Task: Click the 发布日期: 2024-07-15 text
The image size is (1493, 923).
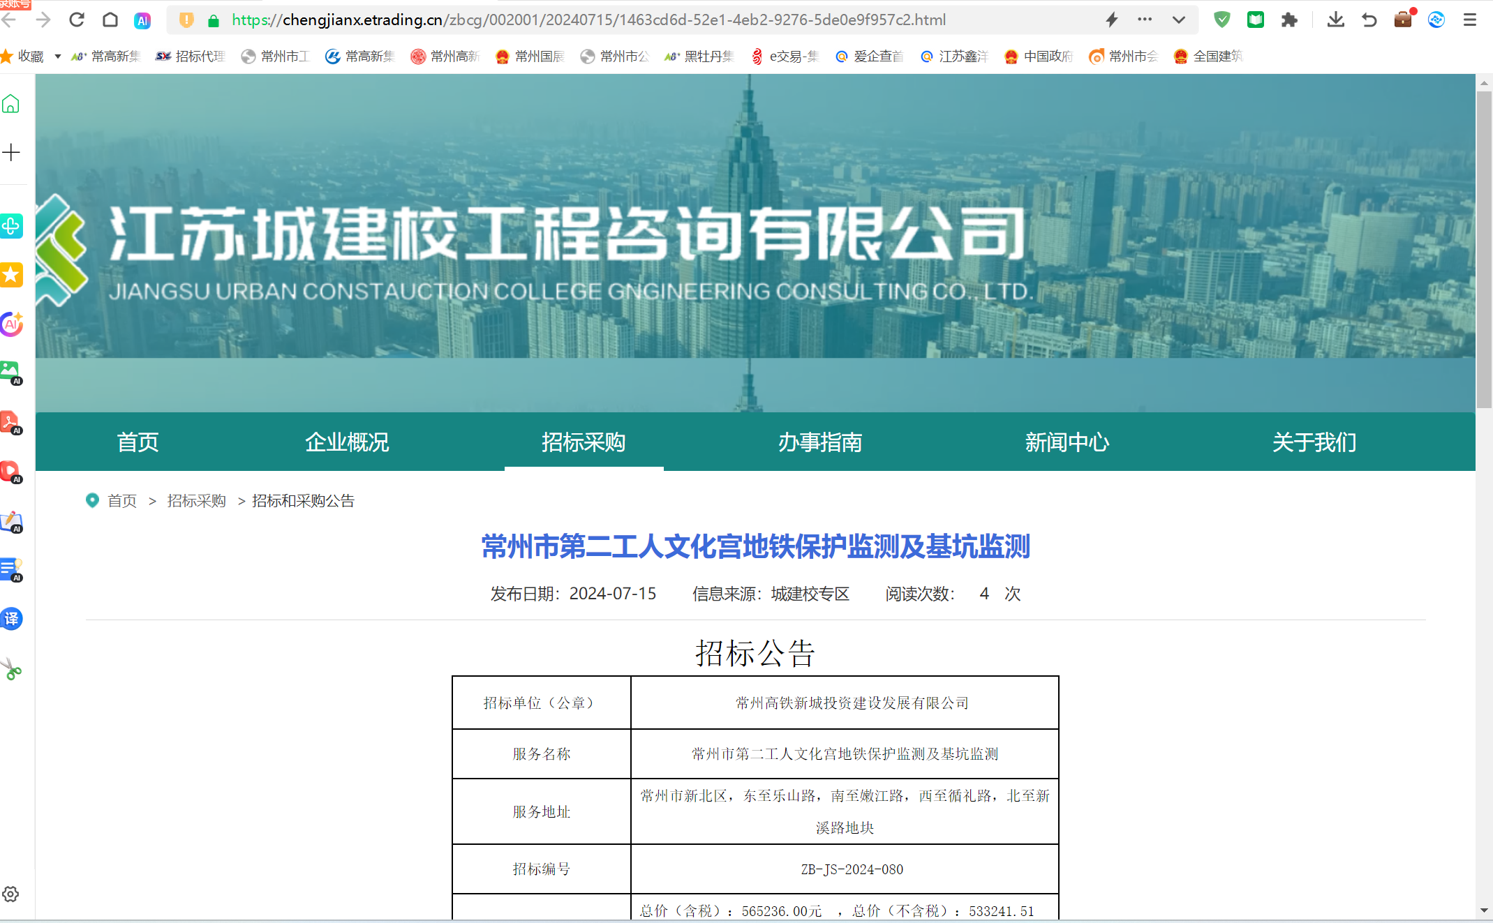Action: coord(573,594)
